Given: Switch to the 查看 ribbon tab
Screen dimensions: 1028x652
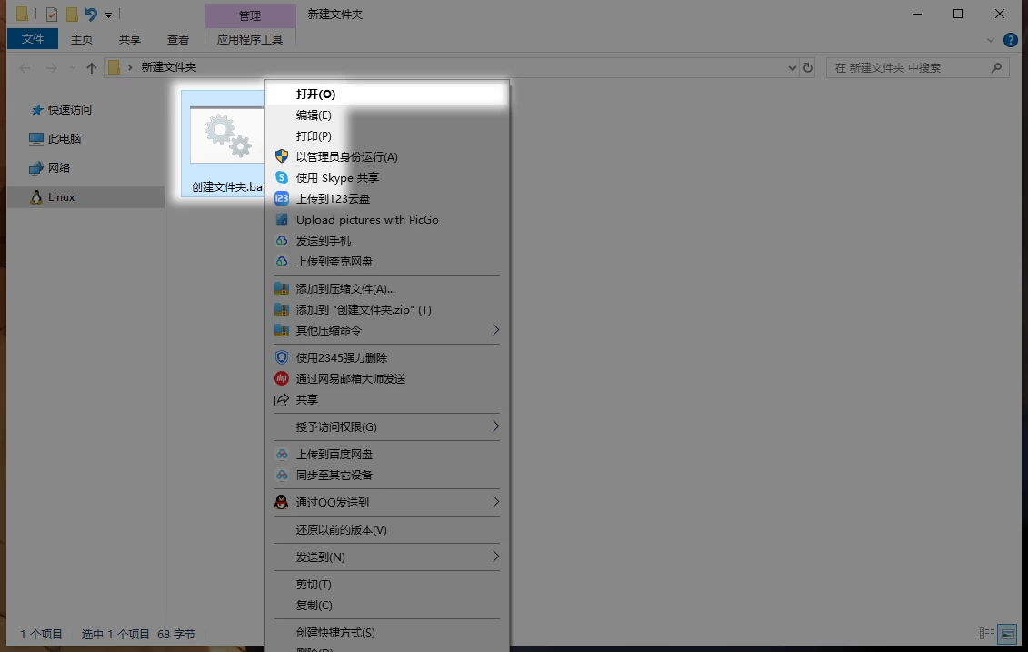Looking at the screenshot, I should (x=178, y=40).
